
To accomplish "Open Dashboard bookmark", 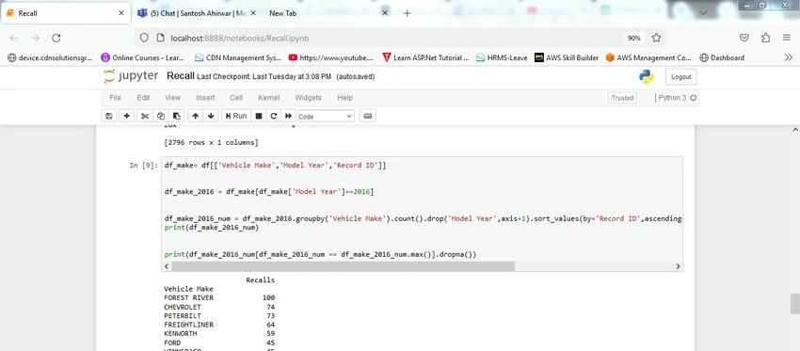I will click(x=722, y=57).
